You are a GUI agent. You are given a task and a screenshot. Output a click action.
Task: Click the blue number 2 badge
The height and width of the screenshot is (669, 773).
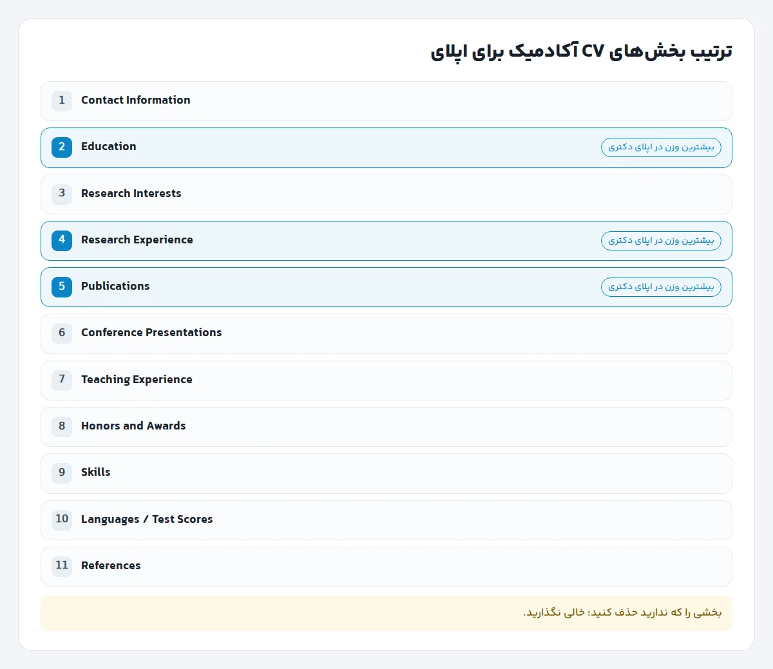click(x=62, y=147)
